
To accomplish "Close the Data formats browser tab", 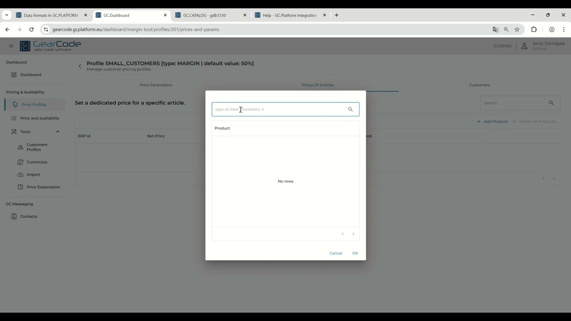I will pos(86,15).
